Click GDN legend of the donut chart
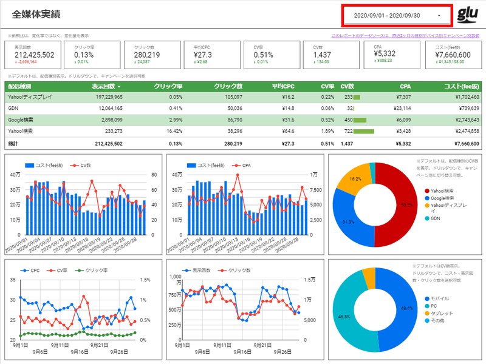 pos(433,218)
